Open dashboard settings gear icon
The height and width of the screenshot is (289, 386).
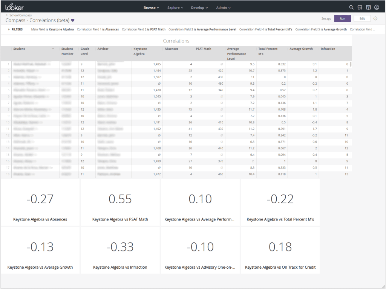(x=375, y=18)
